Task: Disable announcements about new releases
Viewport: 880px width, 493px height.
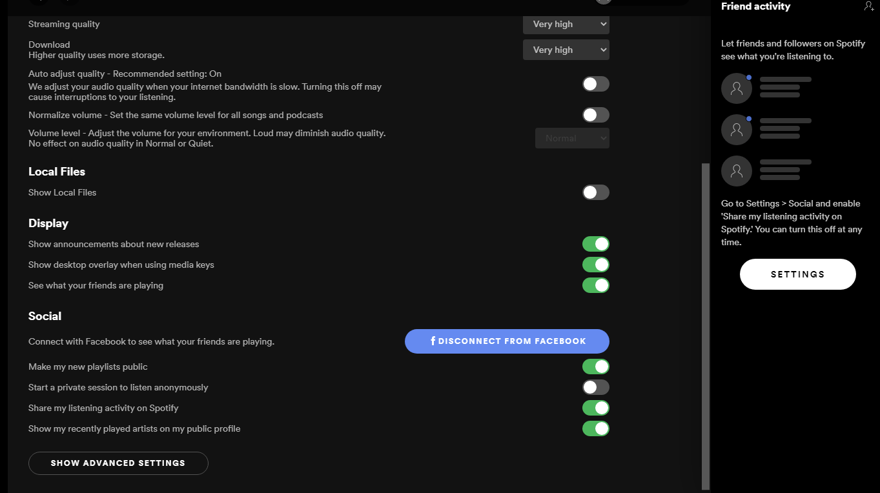Action: point(596,244)
